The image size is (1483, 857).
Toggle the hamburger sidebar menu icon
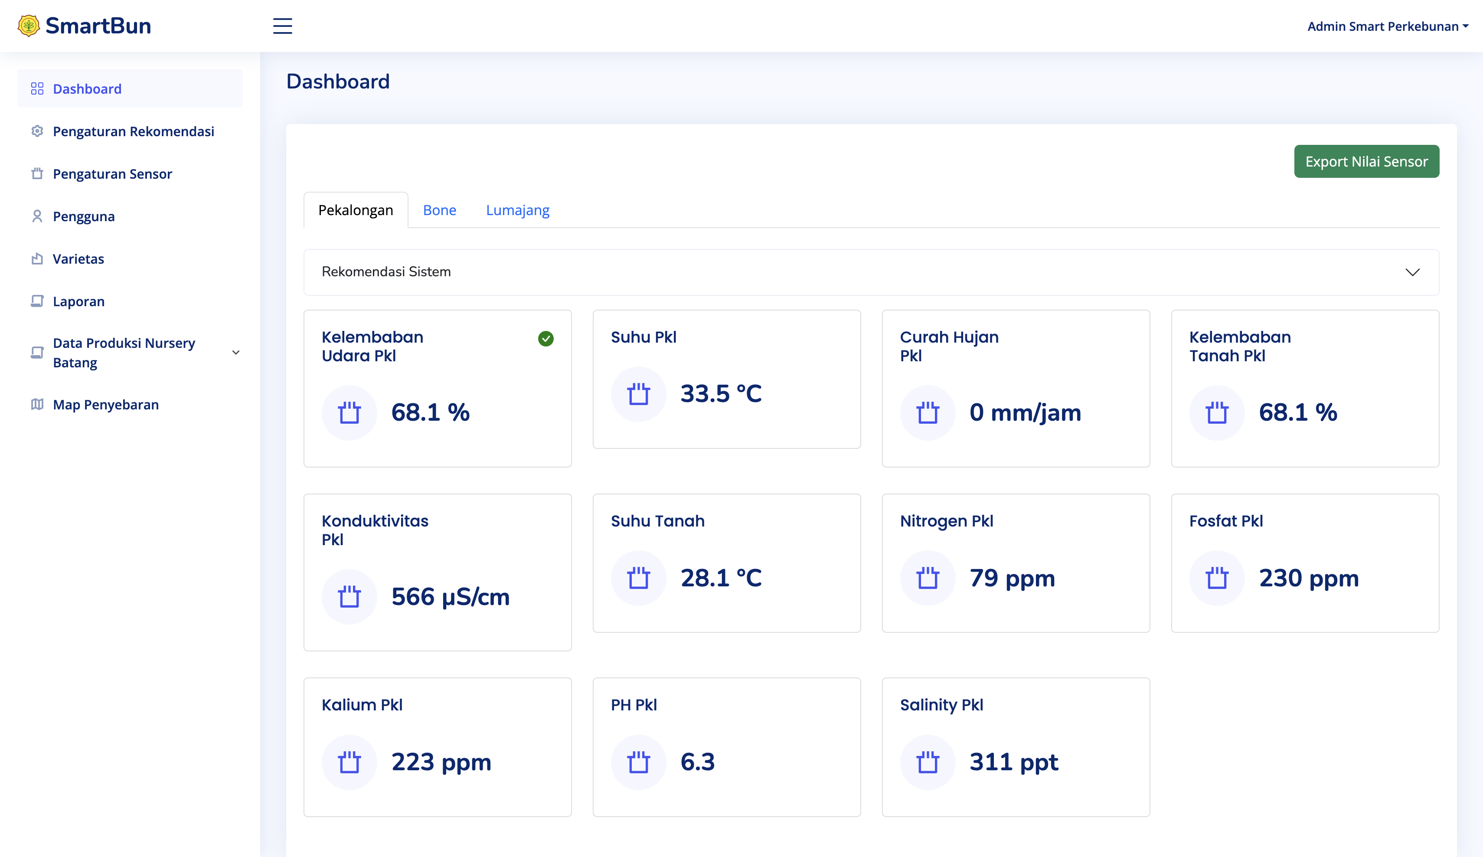[x=282, y=26]
